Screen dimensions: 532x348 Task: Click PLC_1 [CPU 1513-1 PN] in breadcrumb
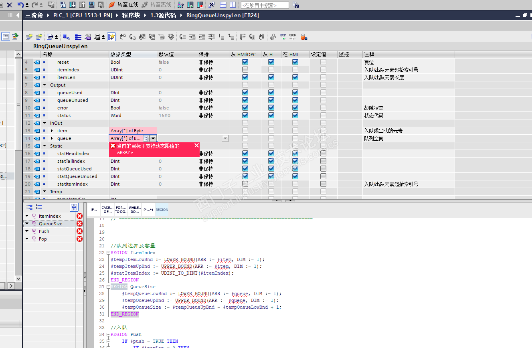pyautogui.click(x=82, y=15)
